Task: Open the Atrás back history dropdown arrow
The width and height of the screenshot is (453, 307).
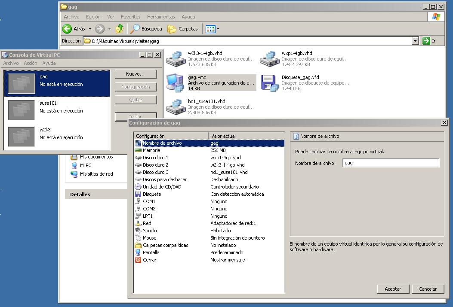Action: point(90,29)
